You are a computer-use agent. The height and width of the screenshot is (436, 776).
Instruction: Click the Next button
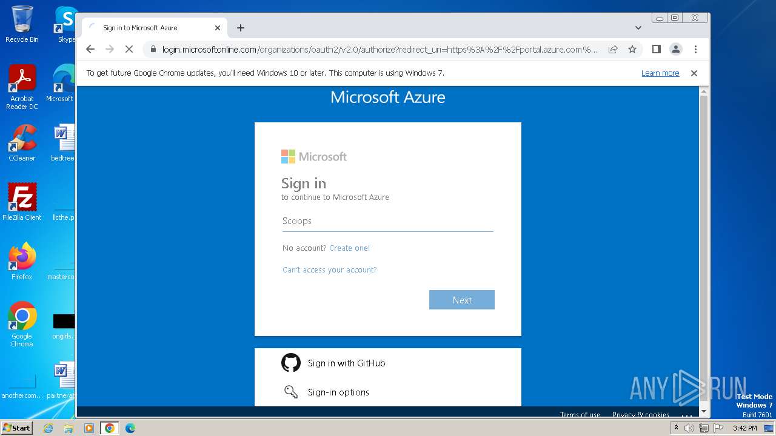tap(462, 300)
